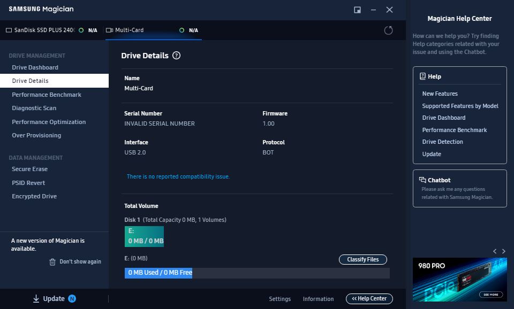Image resolution: width=514 pixels, height=309 pixels.
Task: Open Over Provisioning page
Action: [36, 135]
